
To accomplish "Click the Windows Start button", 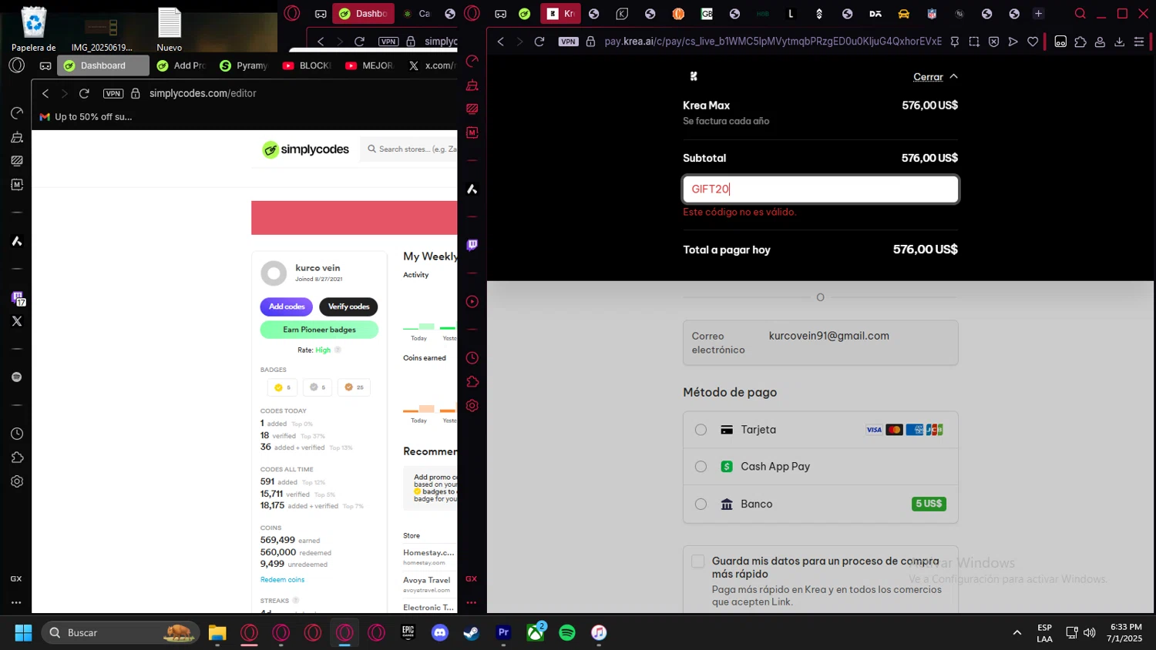I will tap(24, 632).
